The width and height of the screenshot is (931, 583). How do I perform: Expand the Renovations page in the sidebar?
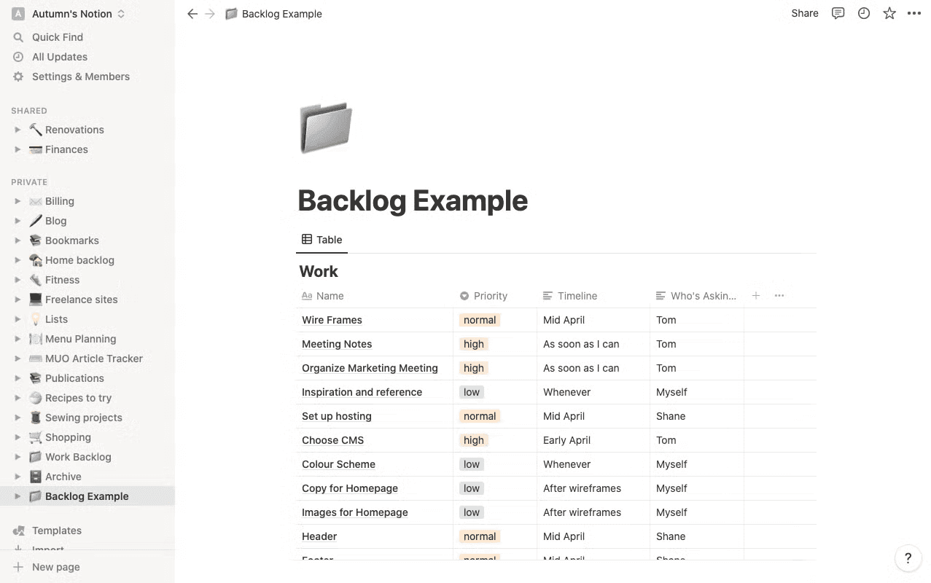(x=17, y=129)
